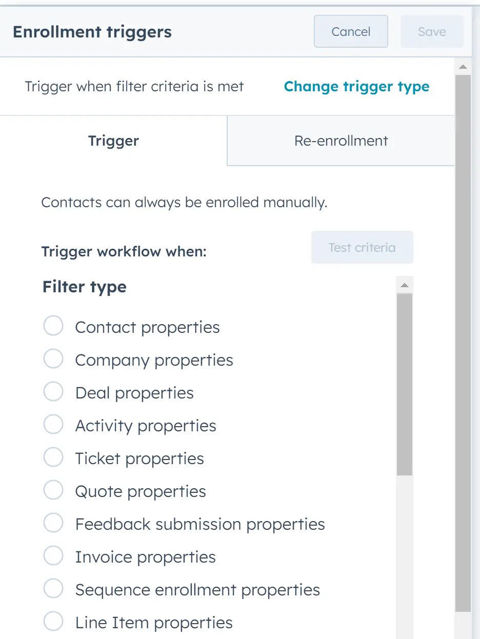
Task: Open the Change trigger type link
Action: (357, 86)
